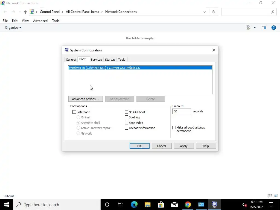This screenshot has height=210, width=280.
Task: Click the Forward arrow in Network Connections
Action: pyautogui.click(x=13, y=12)
